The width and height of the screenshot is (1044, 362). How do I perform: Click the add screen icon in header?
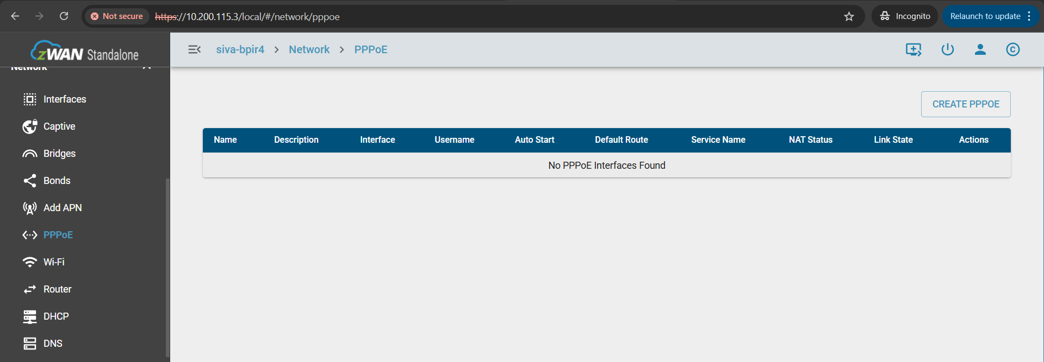tap(913, 49)
